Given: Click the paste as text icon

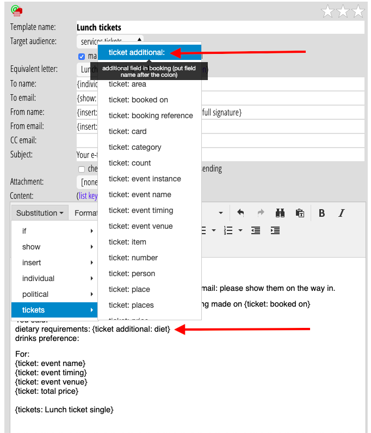Looking at the screenshot, I should [300, 213].
